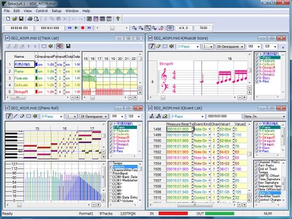
Task: Click the playback position slider in transport toolbar
Action: tap(113, 28)
